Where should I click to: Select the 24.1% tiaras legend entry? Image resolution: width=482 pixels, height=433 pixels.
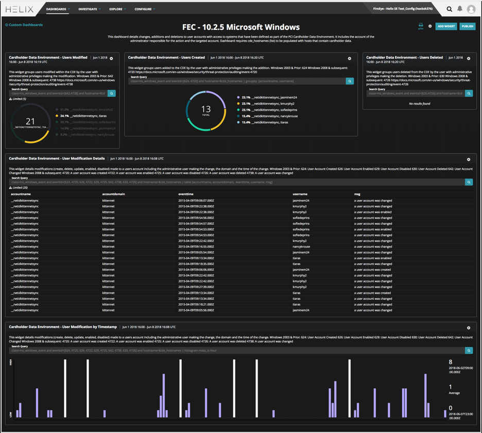click(81, 116)
